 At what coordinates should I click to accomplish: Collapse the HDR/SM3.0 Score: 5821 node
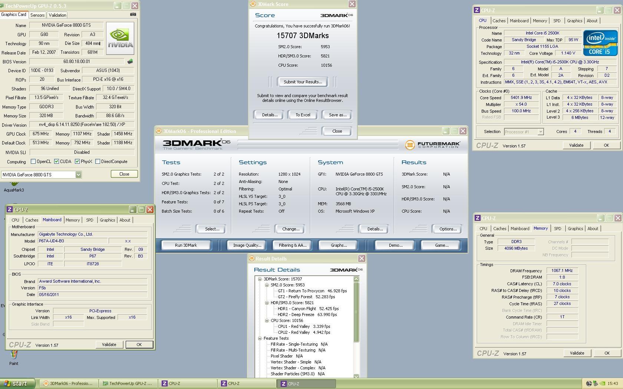pos(267,303)
